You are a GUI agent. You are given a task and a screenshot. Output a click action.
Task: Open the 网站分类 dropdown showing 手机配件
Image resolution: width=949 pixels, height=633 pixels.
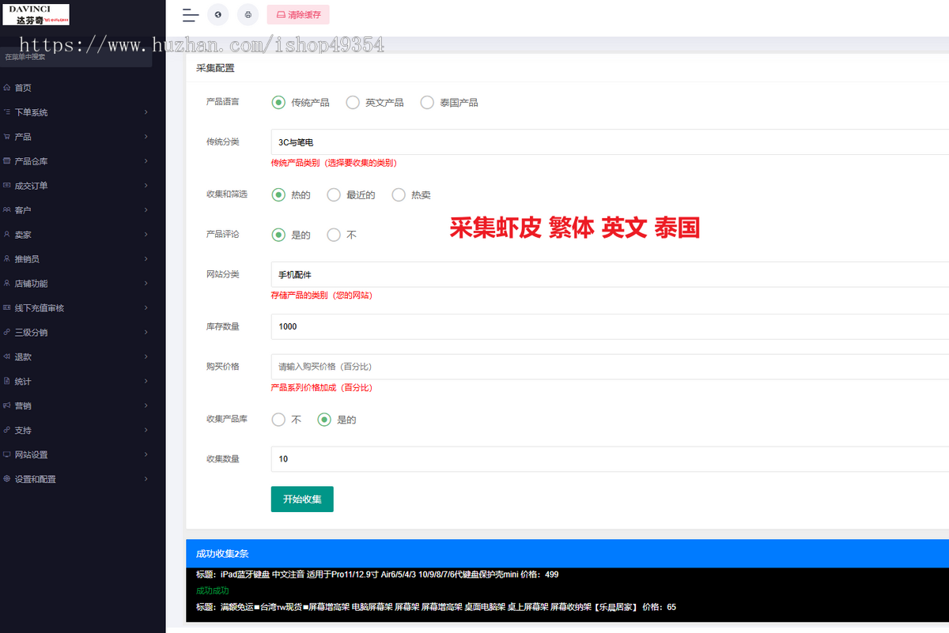610,274
